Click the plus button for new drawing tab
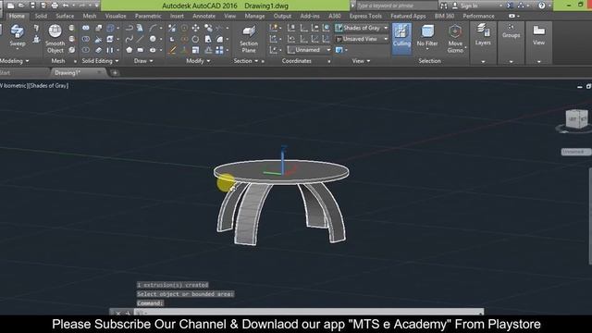592x333 pixels. (x=115, y=72)
